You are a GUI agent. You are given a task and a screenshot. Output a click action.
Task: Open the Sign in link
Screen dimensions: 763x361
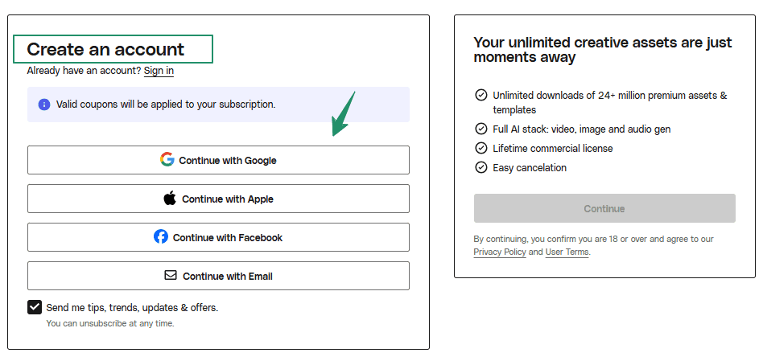pos(159,71)
